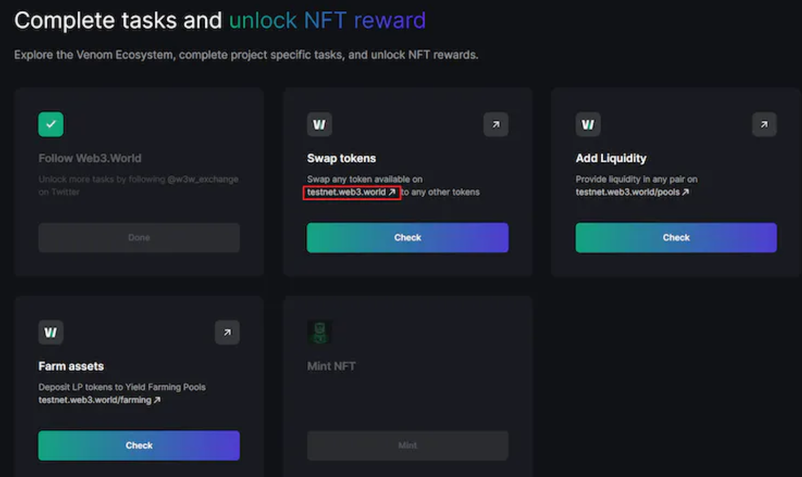The image size is (802, 477).
Task: Open the testnet.web3.world link
Action: (351, 192)
